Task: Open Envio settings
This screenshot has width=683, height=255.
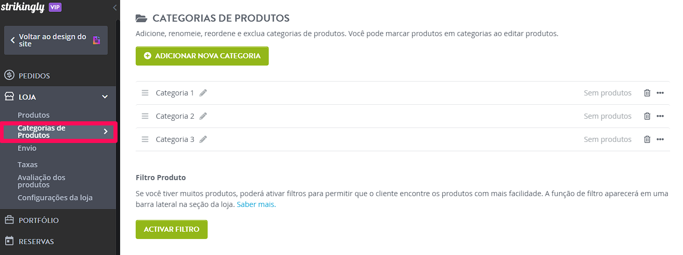Action: pyautogui.click(x=27, y=148)
